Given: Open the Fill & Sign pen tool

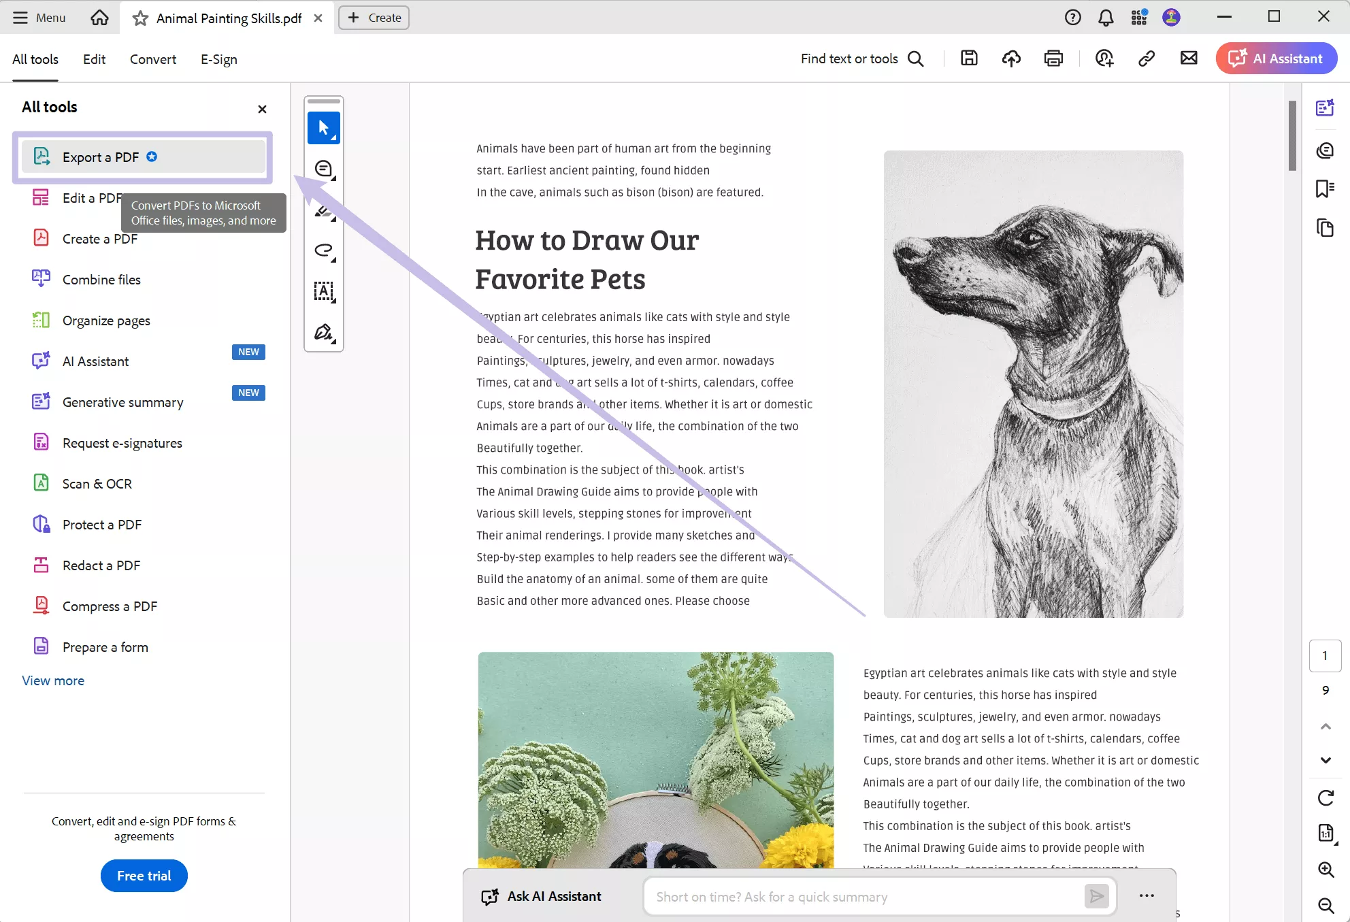Looking at the screenshot, I should point(323,332).
